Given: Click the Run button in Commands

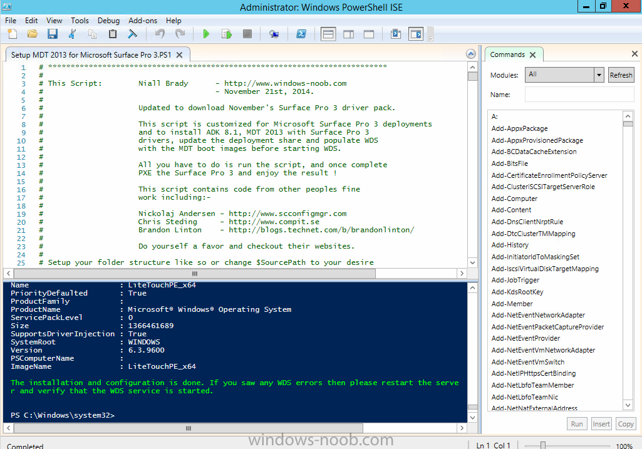Looking at the screenshot, I should 576,424.
